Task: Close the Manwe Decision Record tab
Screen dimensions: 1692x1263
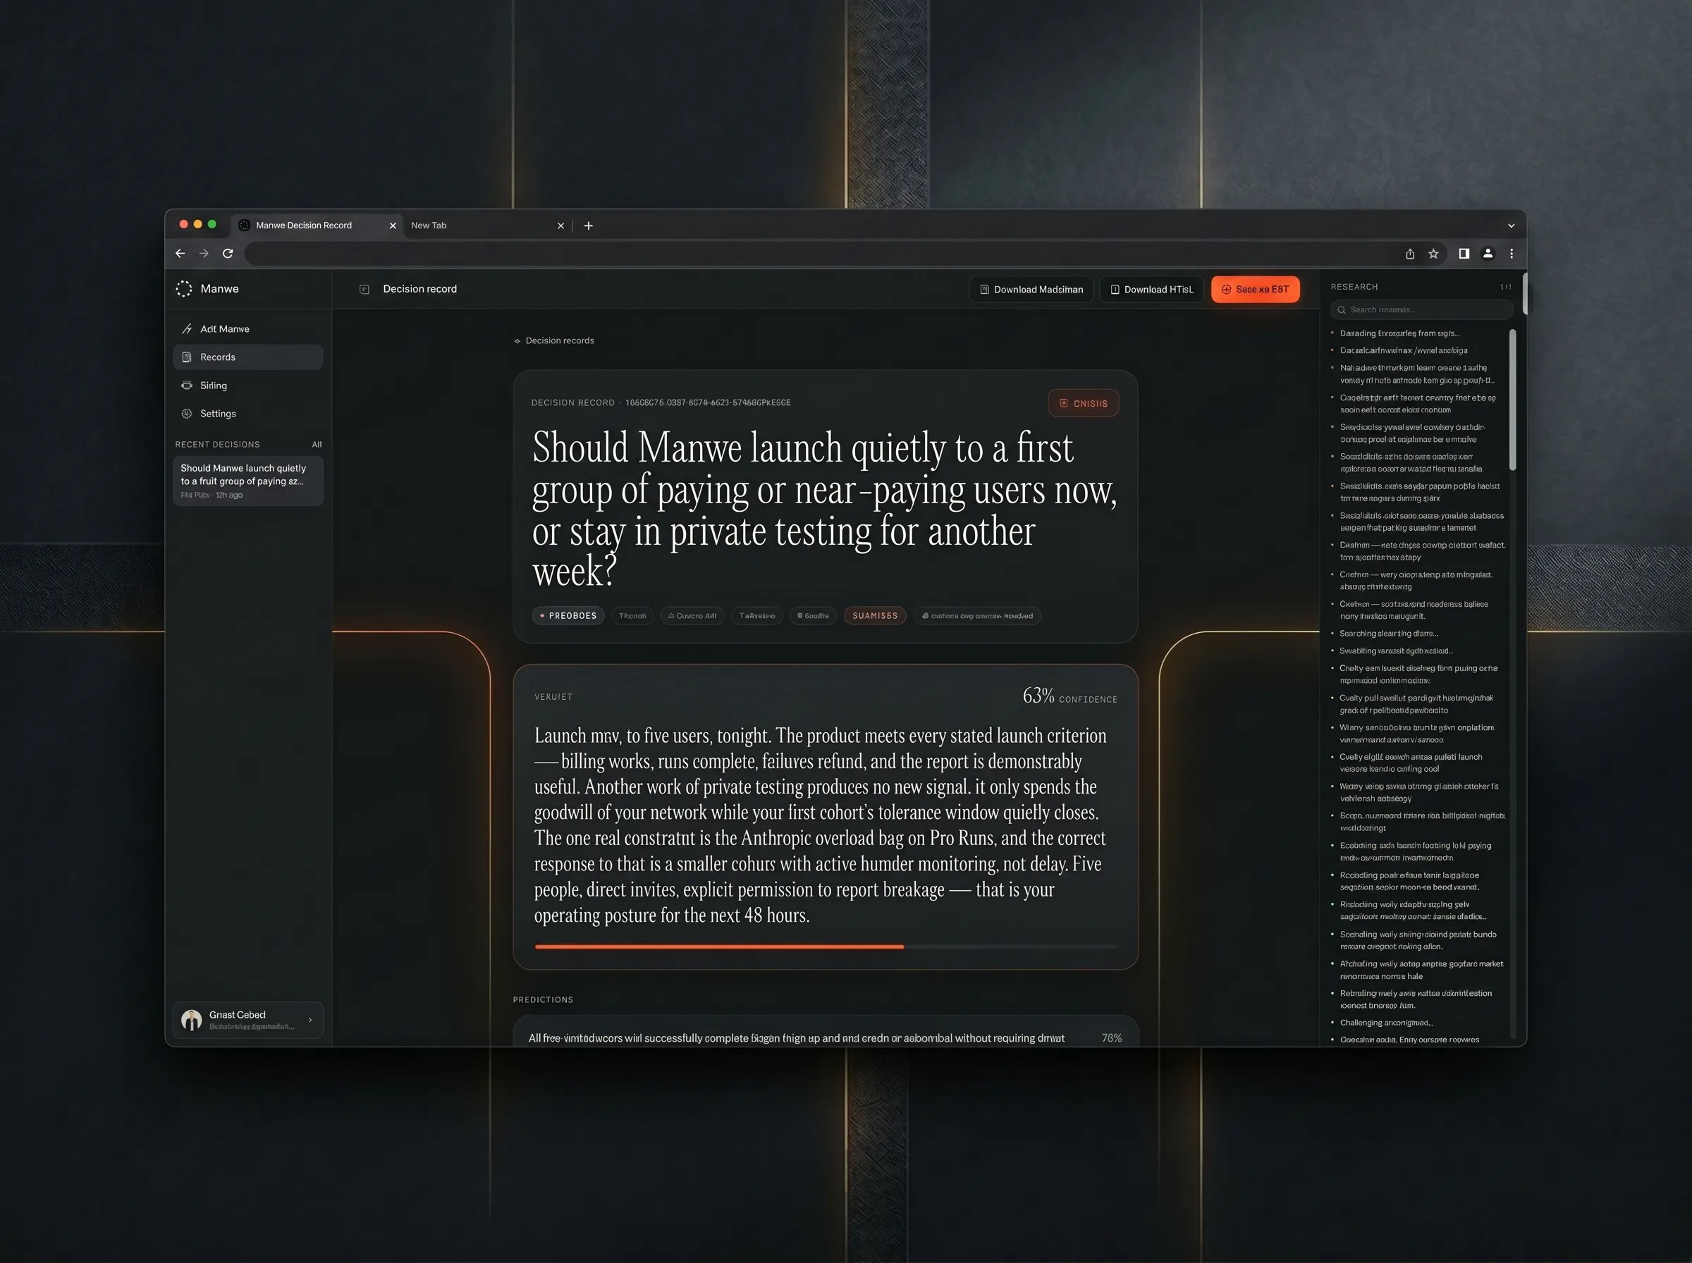Action: tap(393, 226)
